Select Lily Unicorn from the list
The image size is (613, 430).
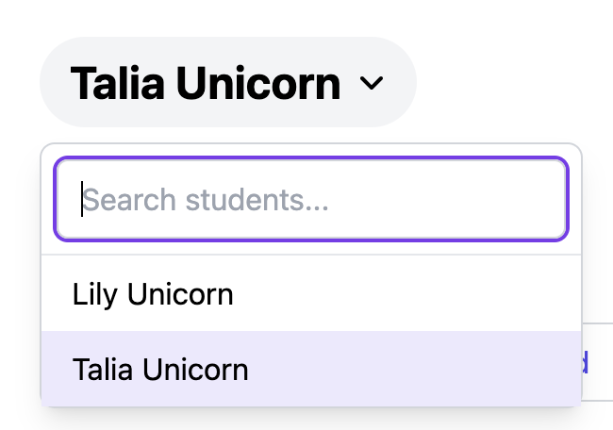153,294
